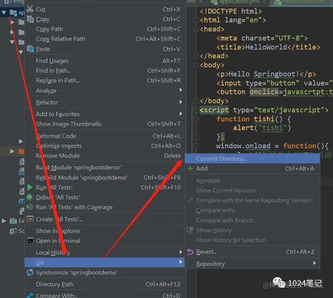Open the Repository submenu arrow
Screen dimensions: 333x298
pyautogui.click(x=314, y=263)
